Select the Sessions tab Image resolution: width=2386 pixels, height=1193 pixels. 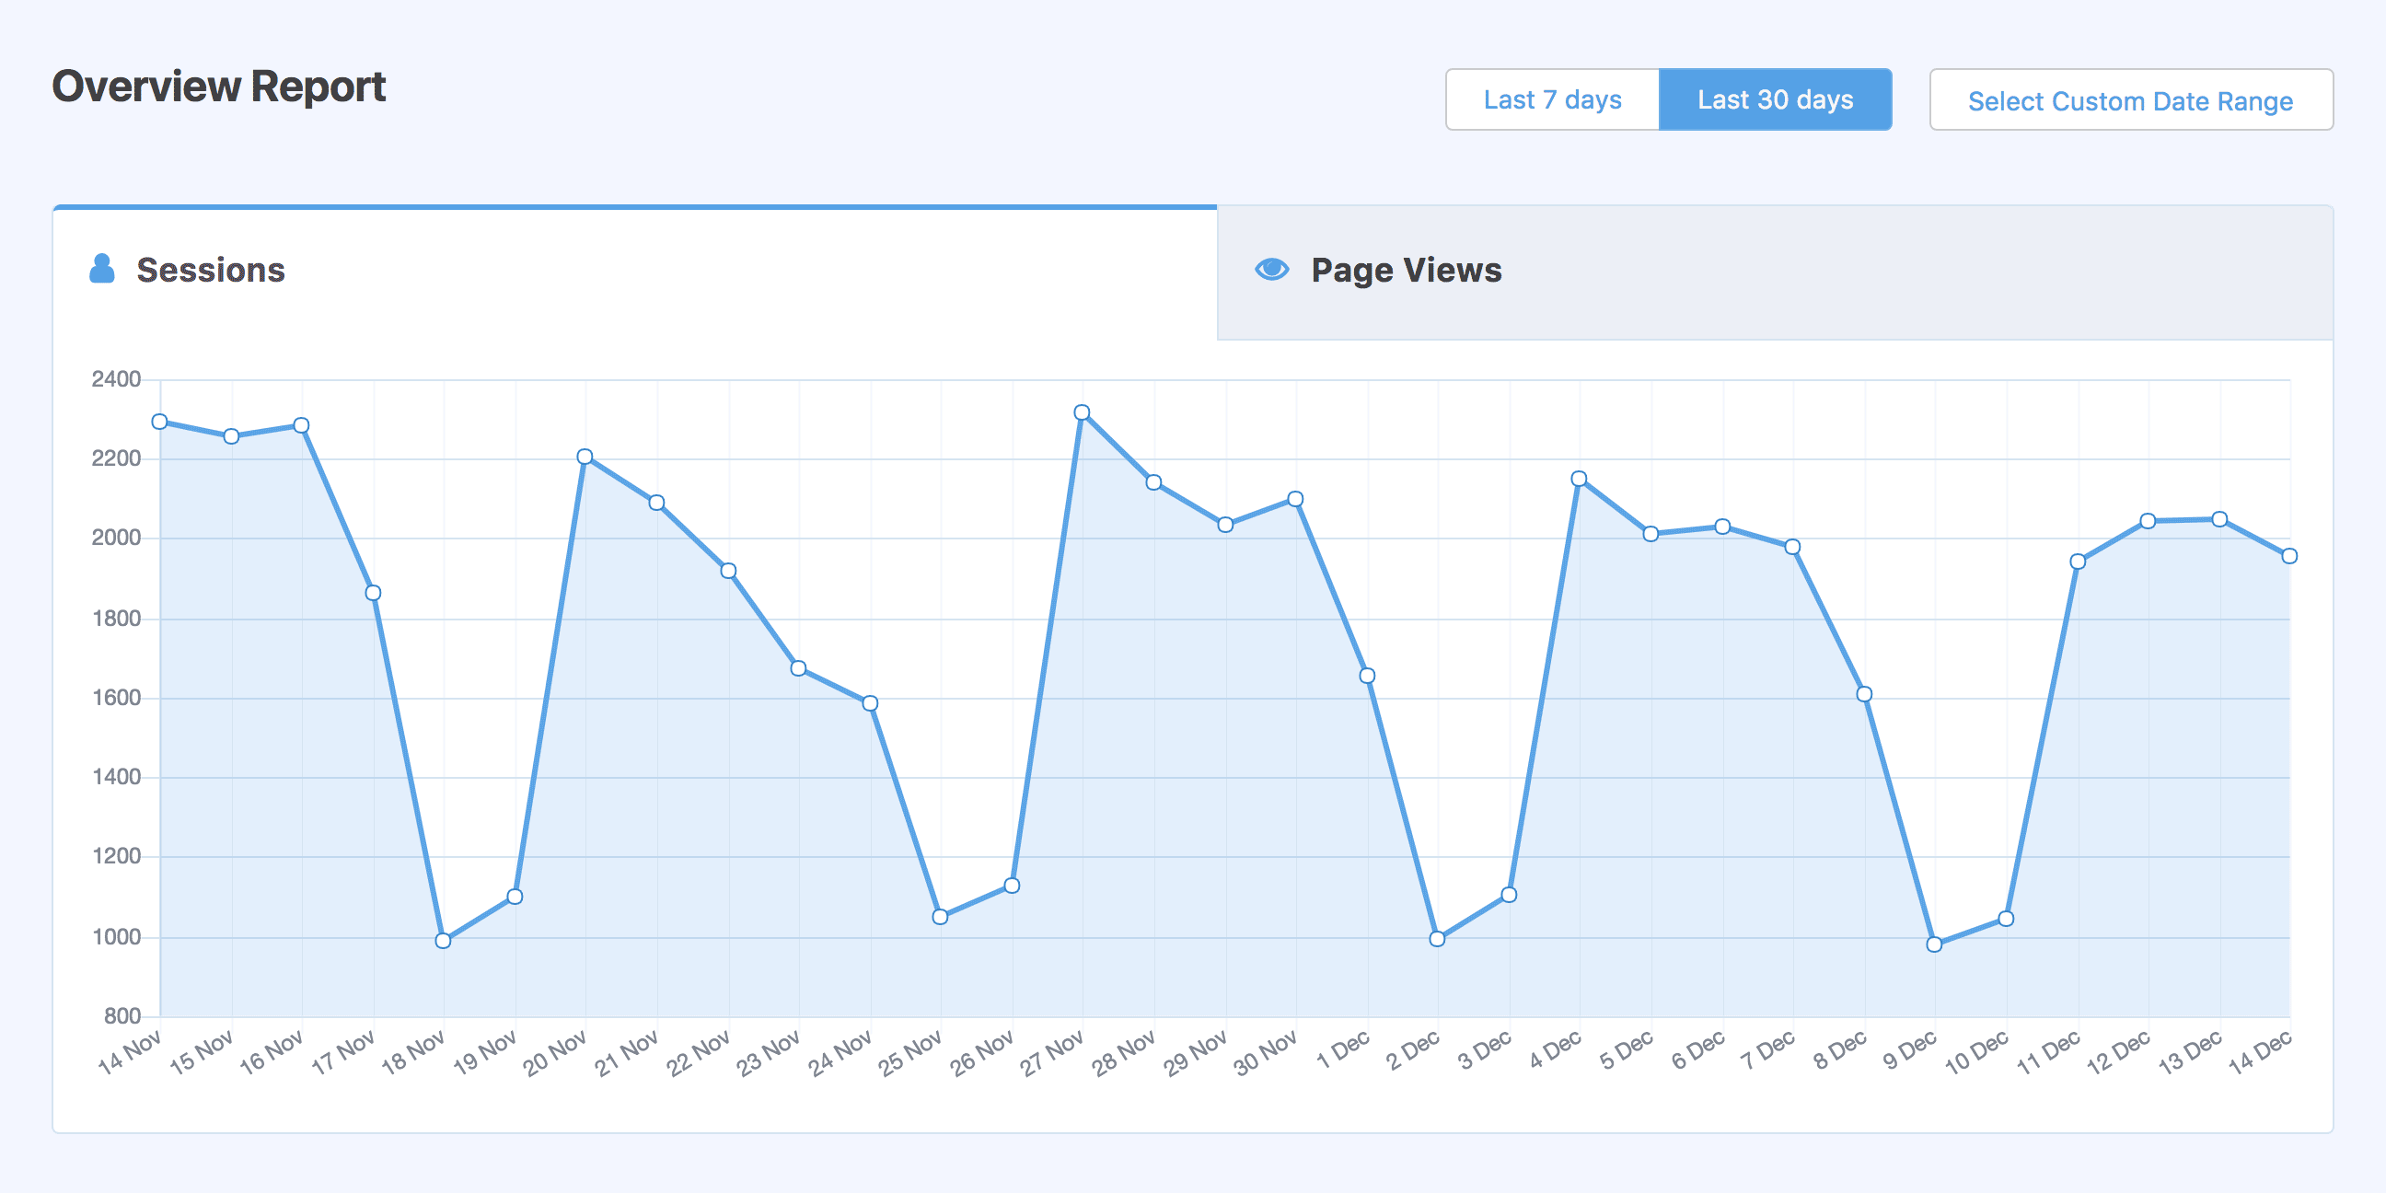(x=210, y=271)
